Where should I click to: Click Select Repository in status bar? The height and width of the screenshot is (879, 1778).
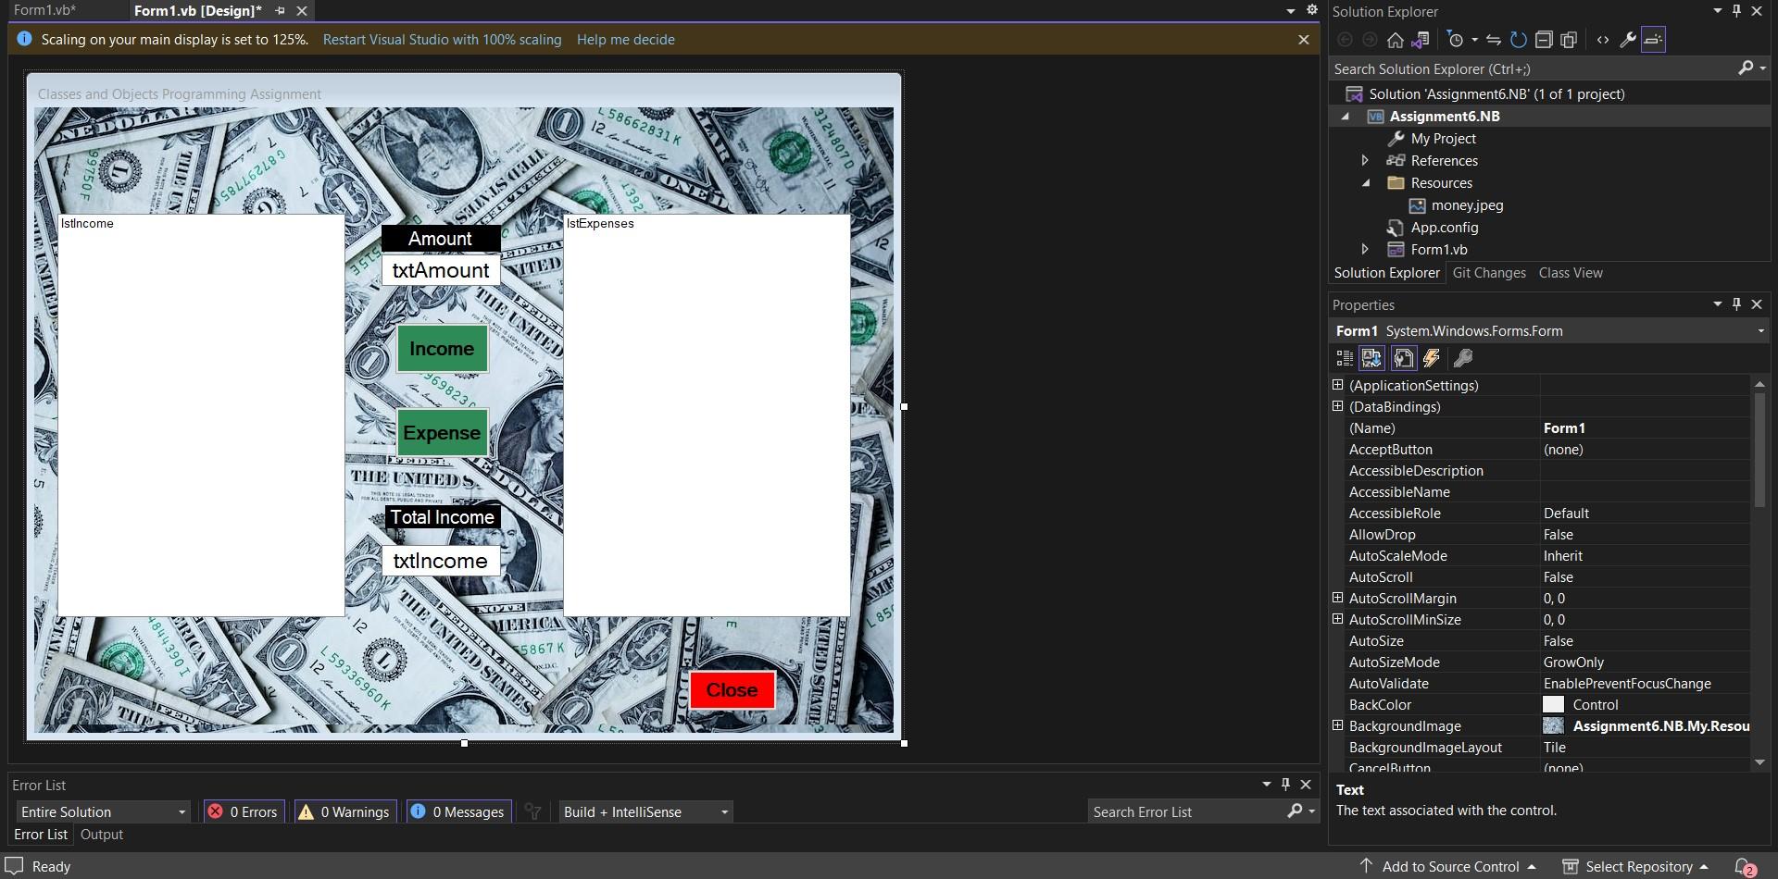click(x=1637, y=867)
